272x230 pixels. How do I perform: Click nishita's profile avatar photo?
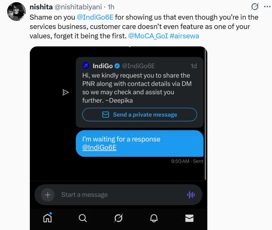[16, 12]
